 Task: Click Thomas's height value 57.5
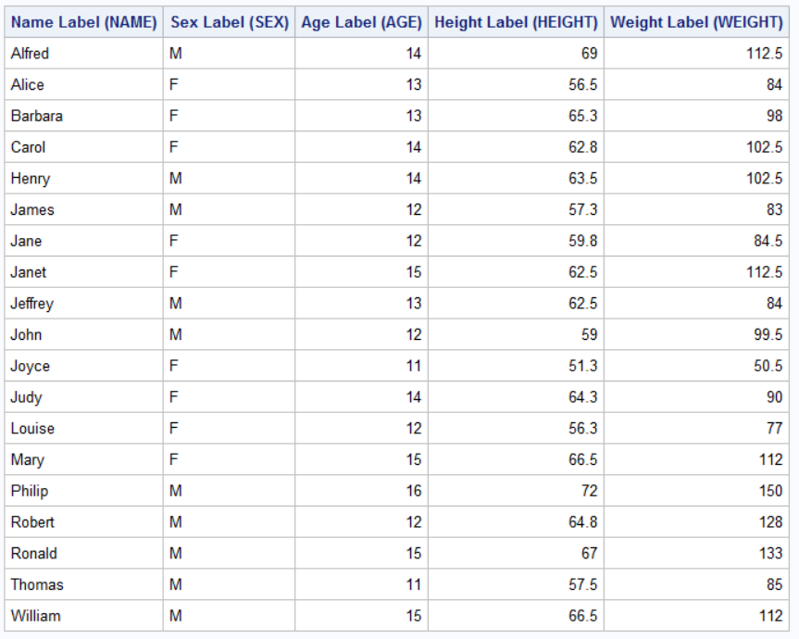(x=582, y=584)
